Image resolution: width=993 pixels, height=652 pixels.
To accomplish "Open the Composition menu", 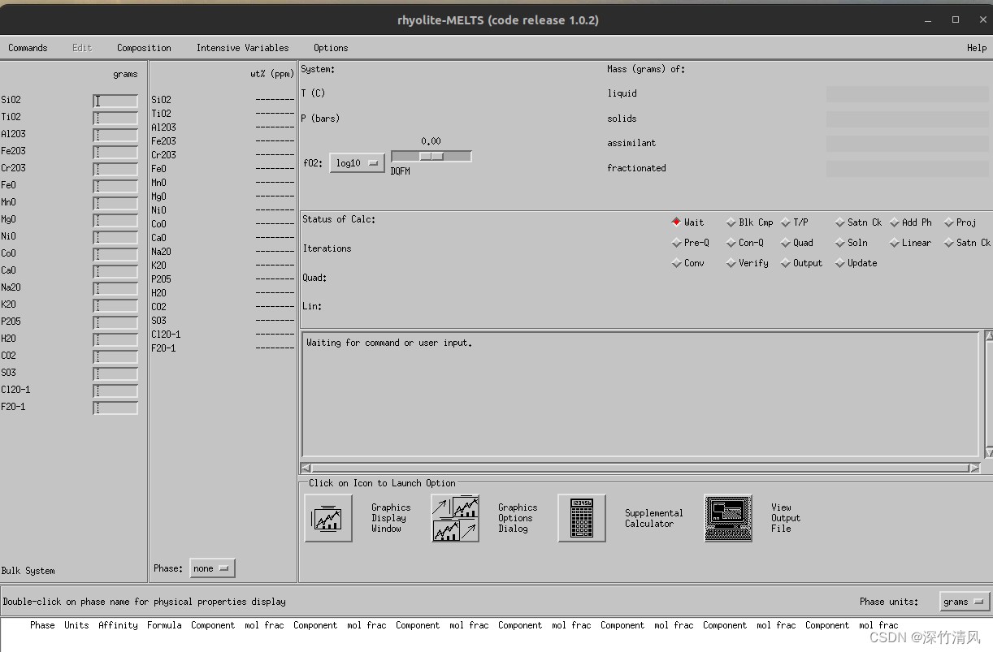I will tap(143, 48).
